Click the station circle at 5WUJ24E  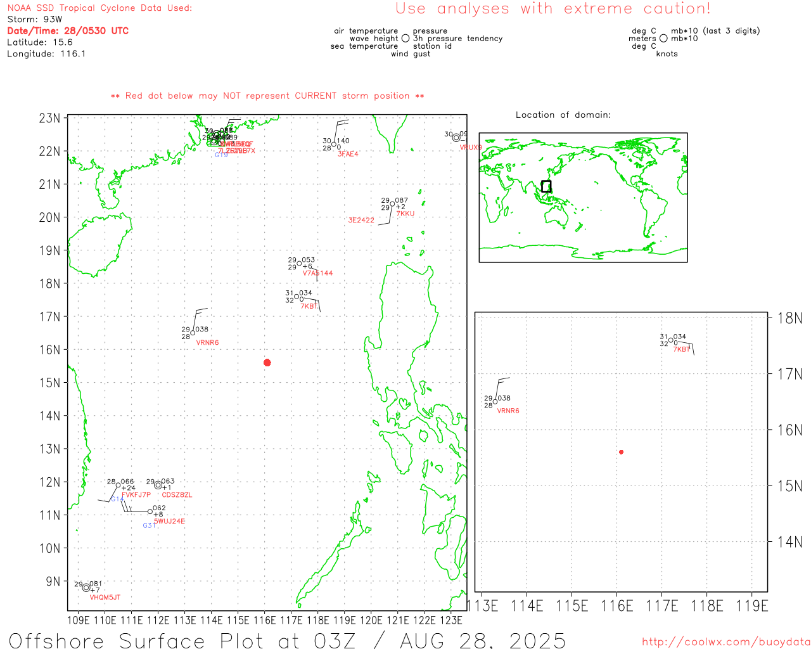(x=150, y=511)
